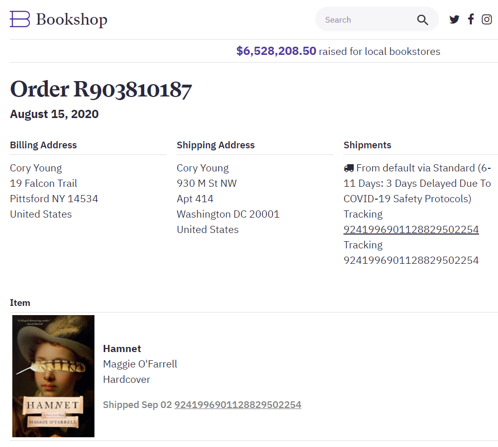Open Bookshop's Instagram page icon
This screenshot has height=447, width=498.
click(x=487, y=20)
